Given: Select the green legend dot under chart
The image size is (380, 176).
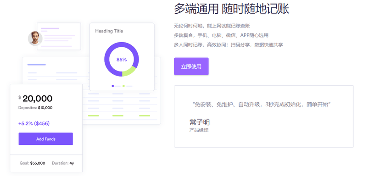Looking at the screenshot, I should [x=123, y=86].
